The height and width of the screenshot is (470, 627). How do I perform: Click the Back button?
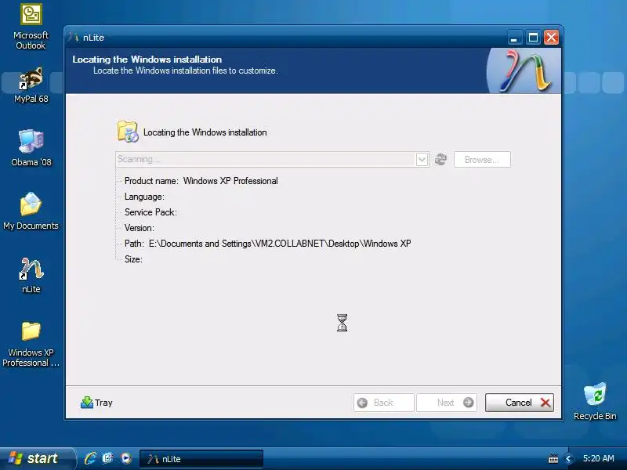(x=383, y=403)
